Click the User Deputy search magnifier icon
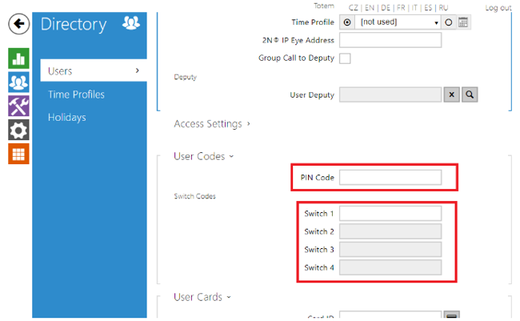This screenshot has width=520, height=321. tap(470, 94)
